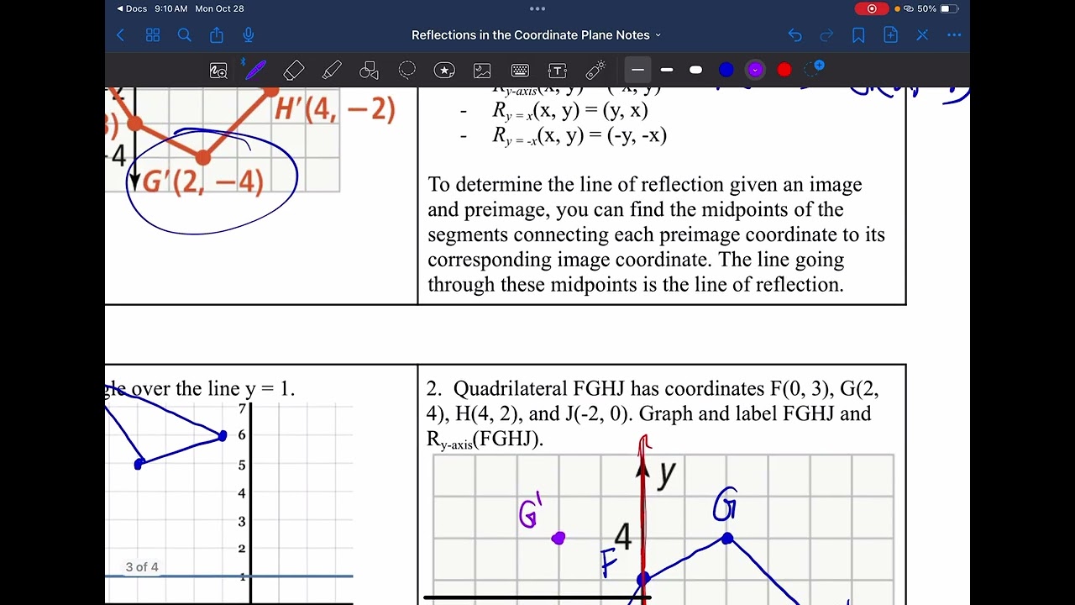Tap the three-dot multitasking control
The height and width of the screenshot is (605, 1075).
(x=537, y=8)
